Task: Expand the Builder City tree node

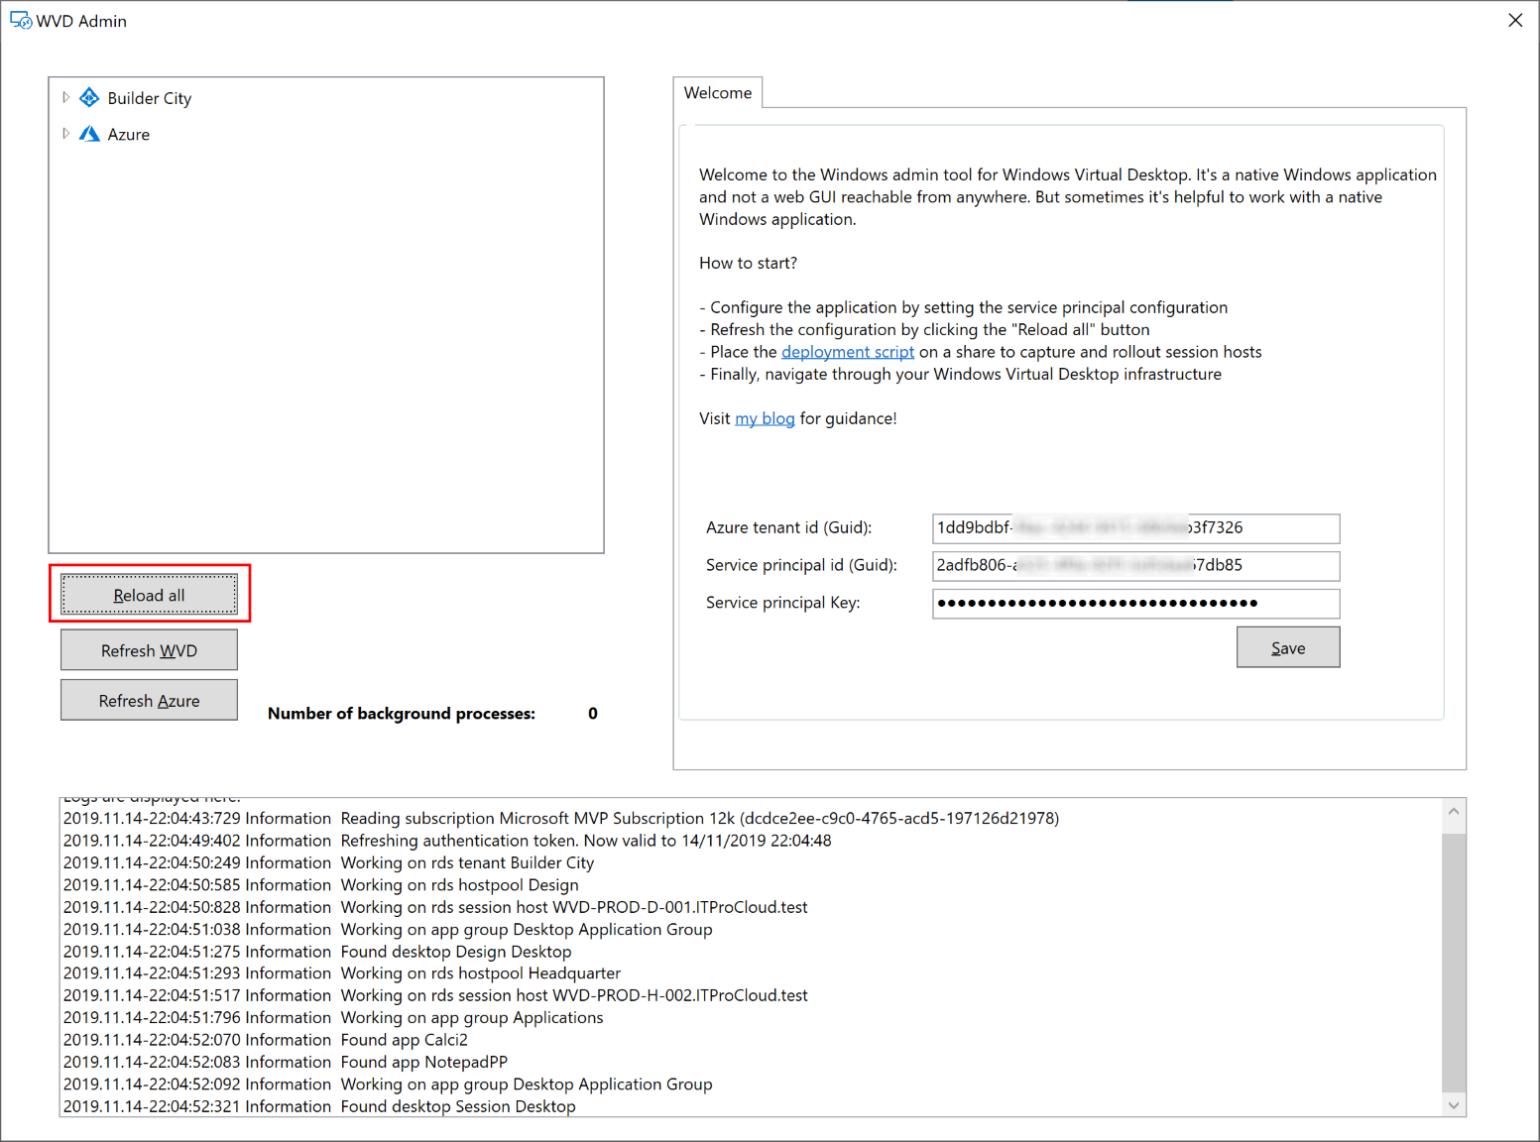Action: tap(65, 97)
